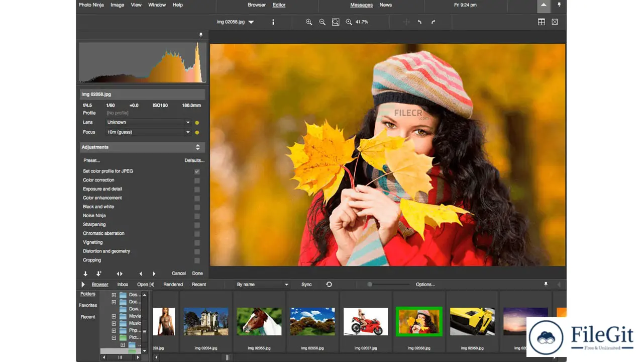Image resolution: width=643 pixels, height=362 pixels.
Task: Toggle Set color profile for JPEG checkbox
Action: [197, 171]
